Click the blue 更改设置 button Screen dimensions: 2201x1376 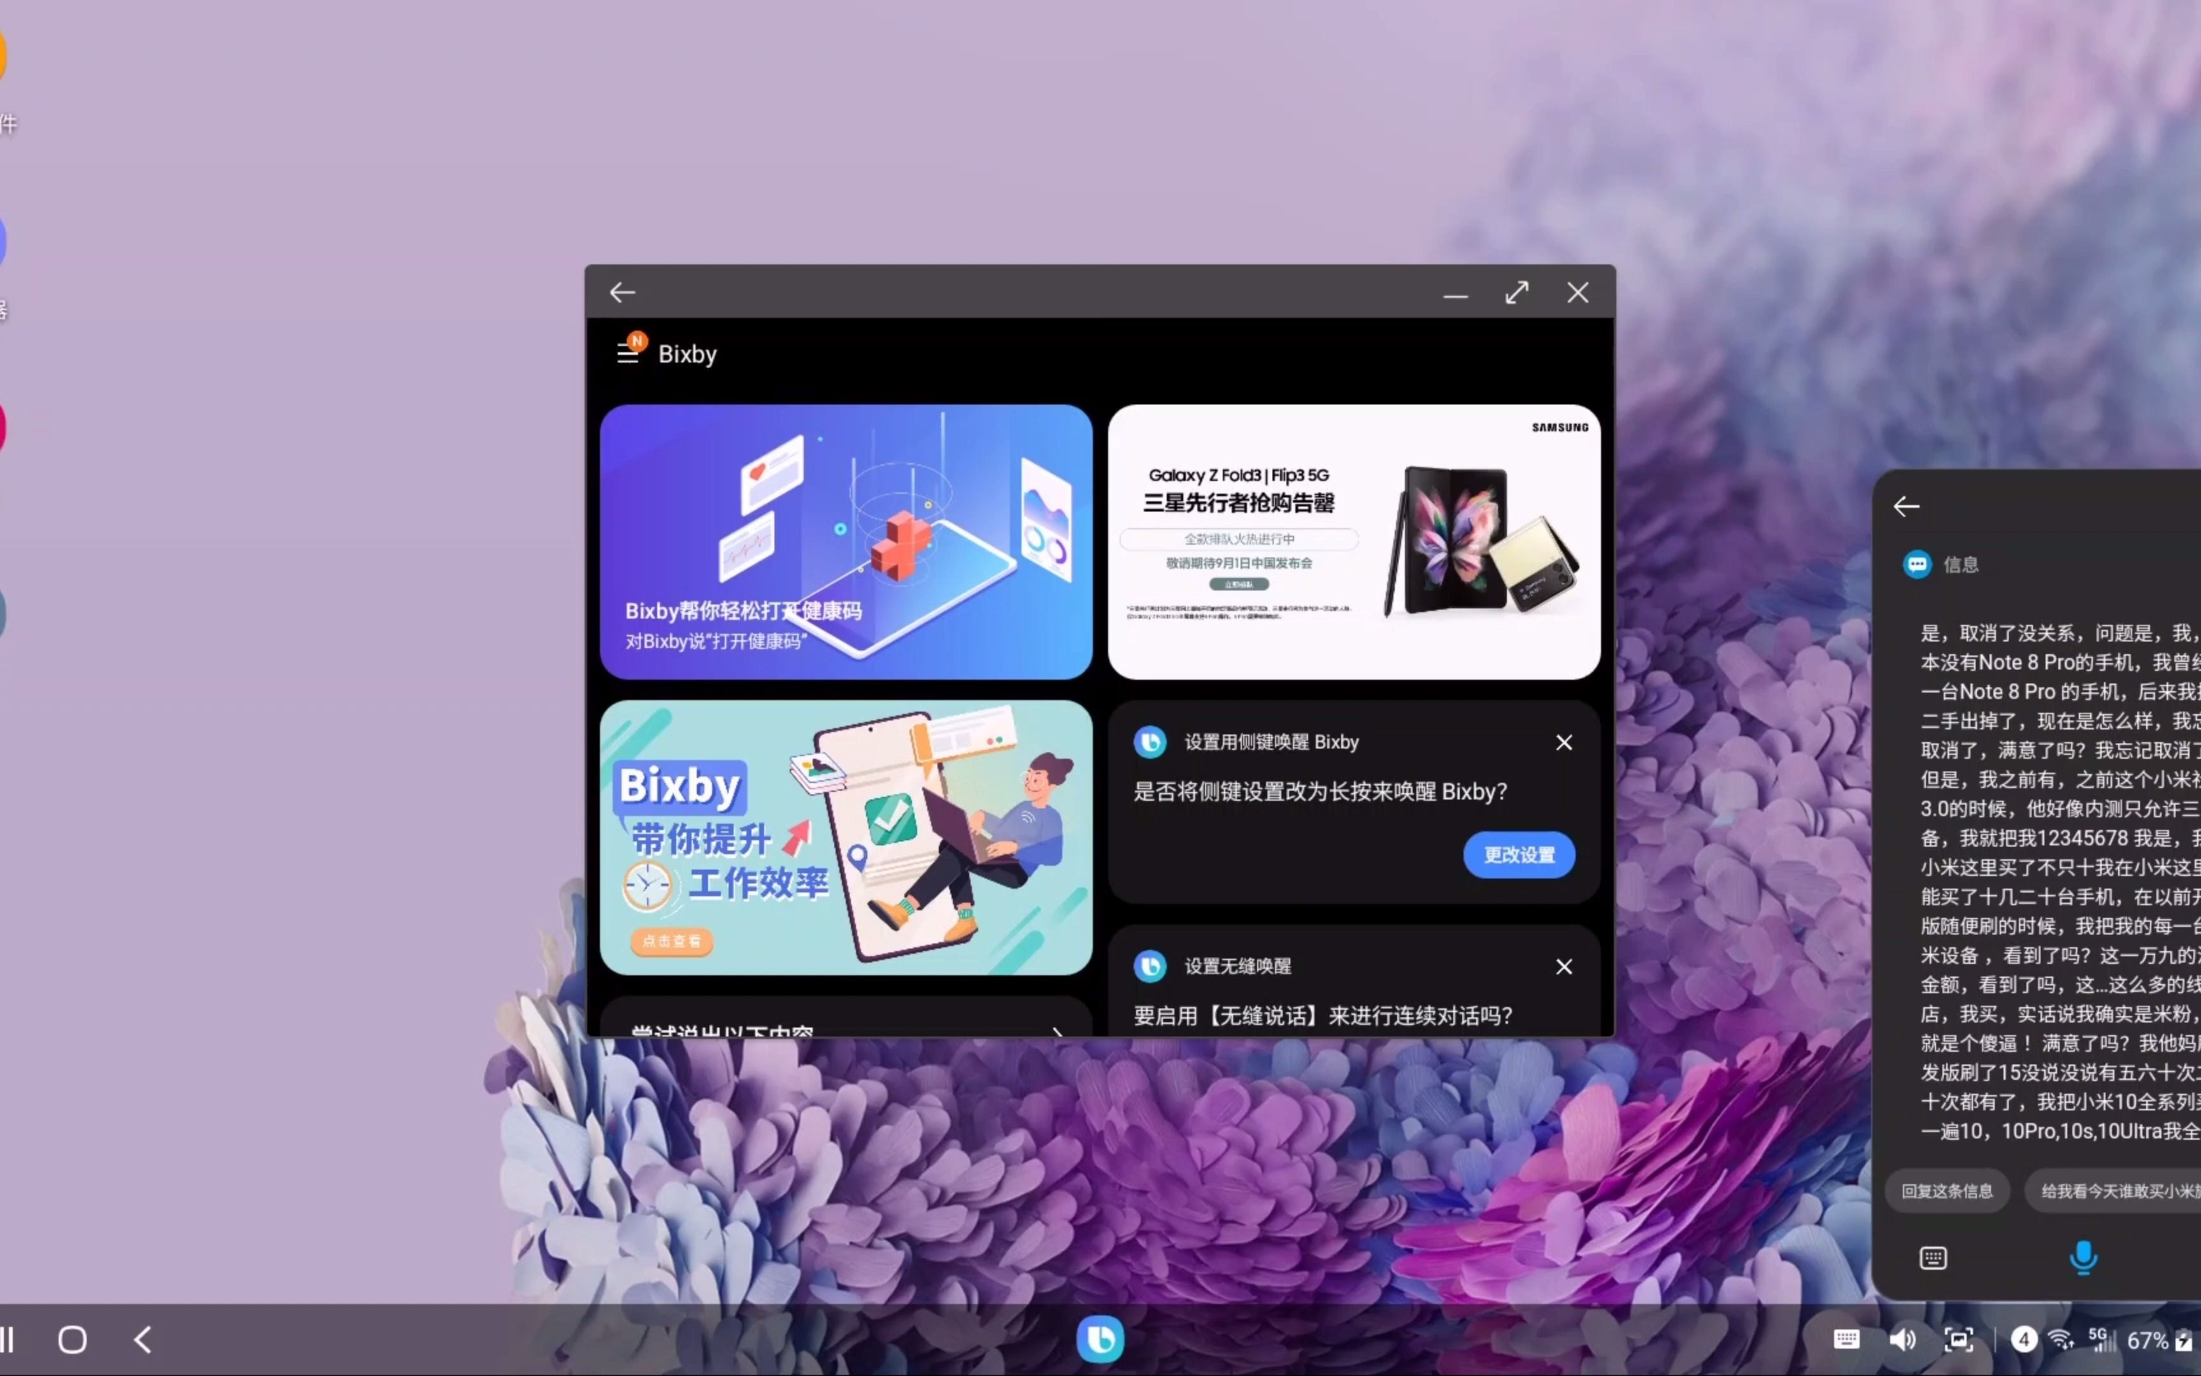(x=1519, y=854)
